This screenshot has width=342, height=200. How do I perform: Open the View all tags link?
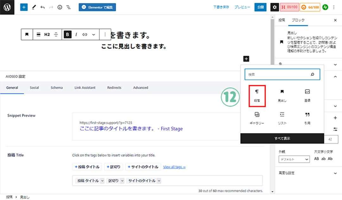pyautogui.click(x=174, y=167)
